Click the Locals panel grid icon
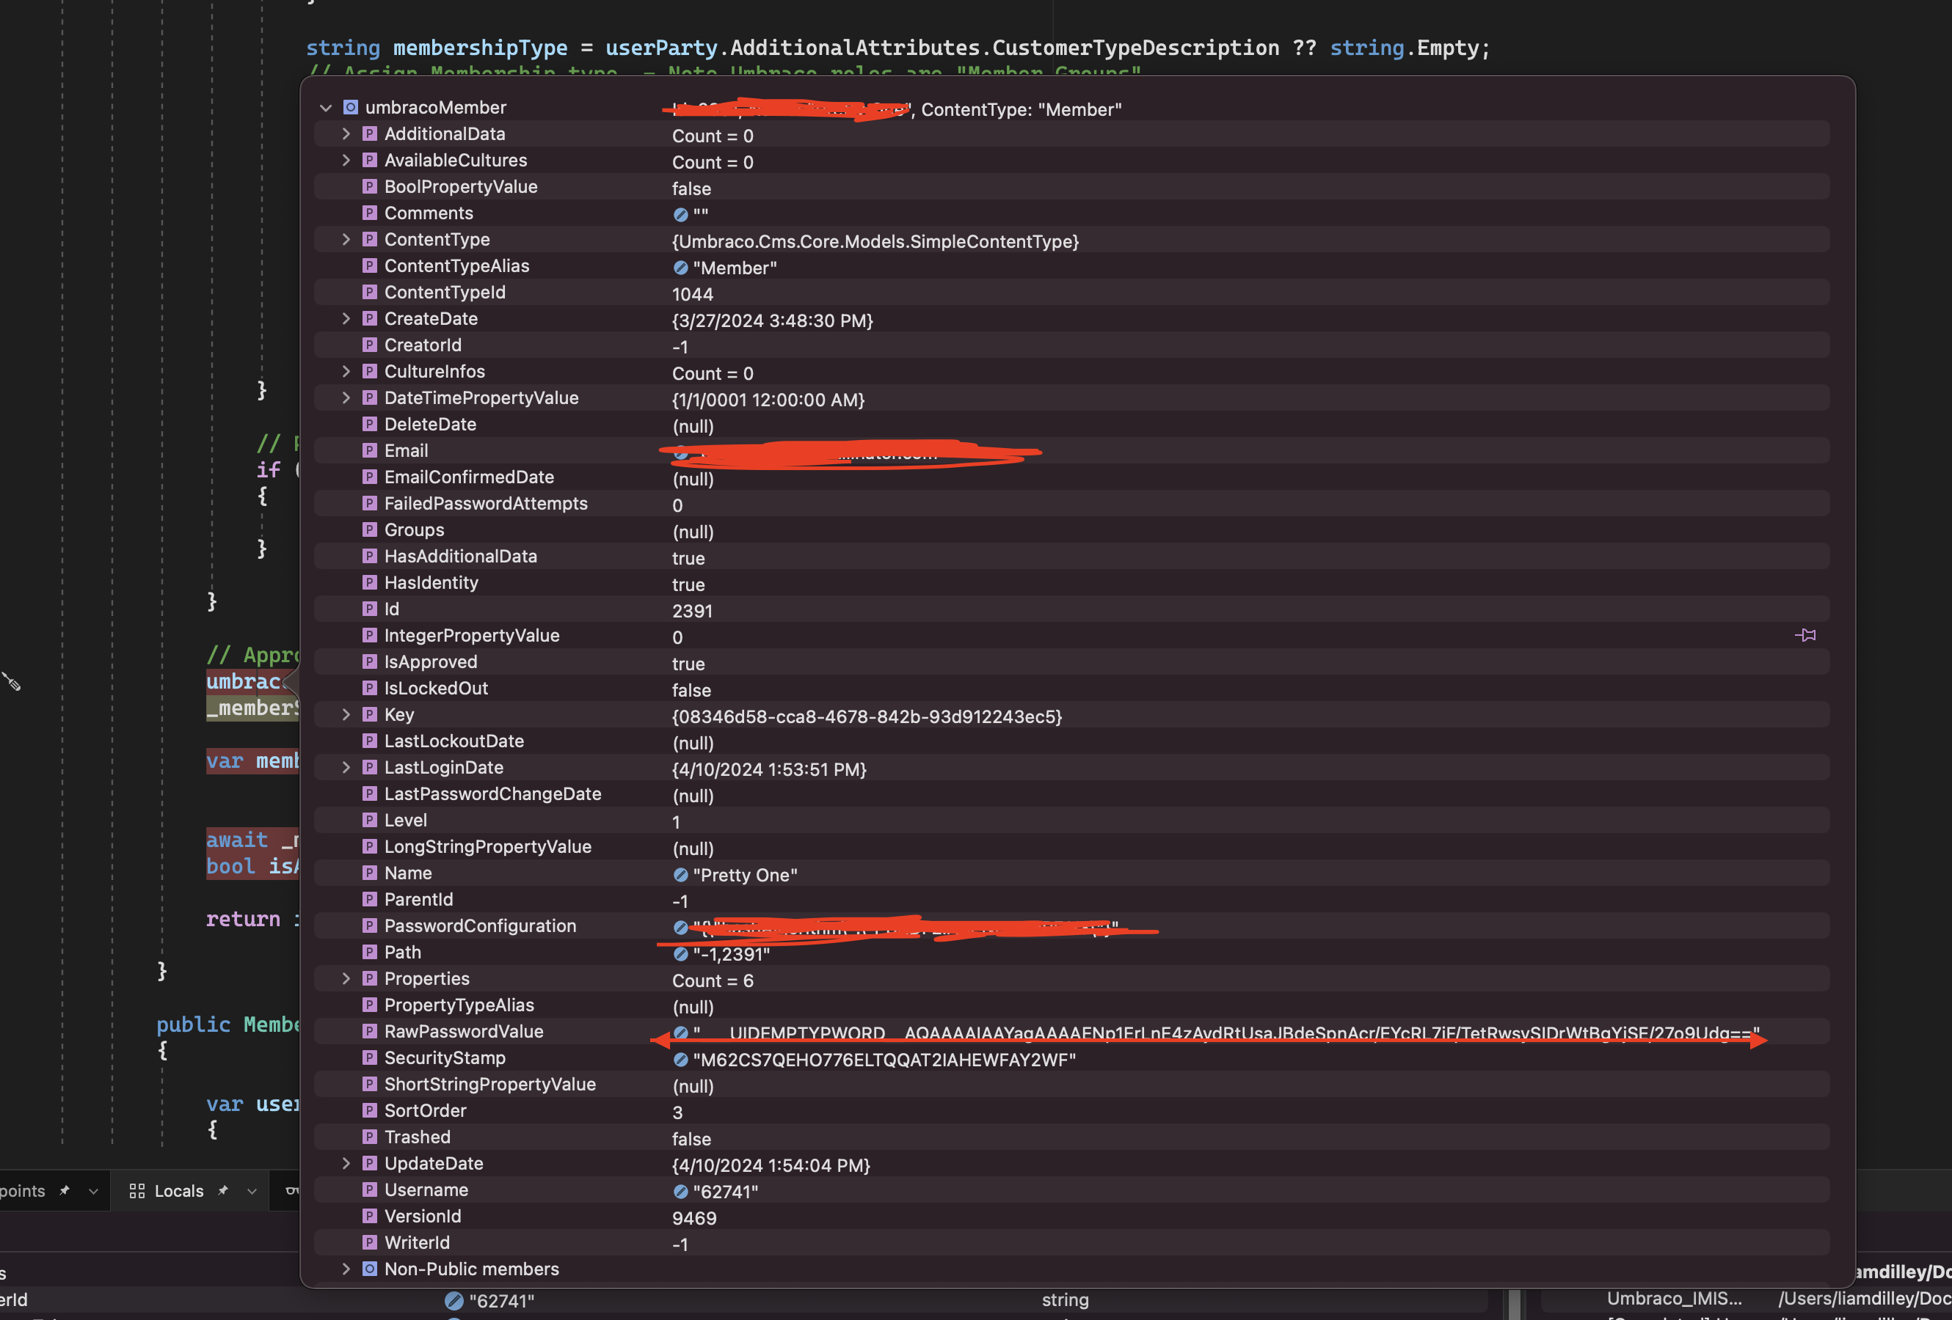 click(137, 1191)
